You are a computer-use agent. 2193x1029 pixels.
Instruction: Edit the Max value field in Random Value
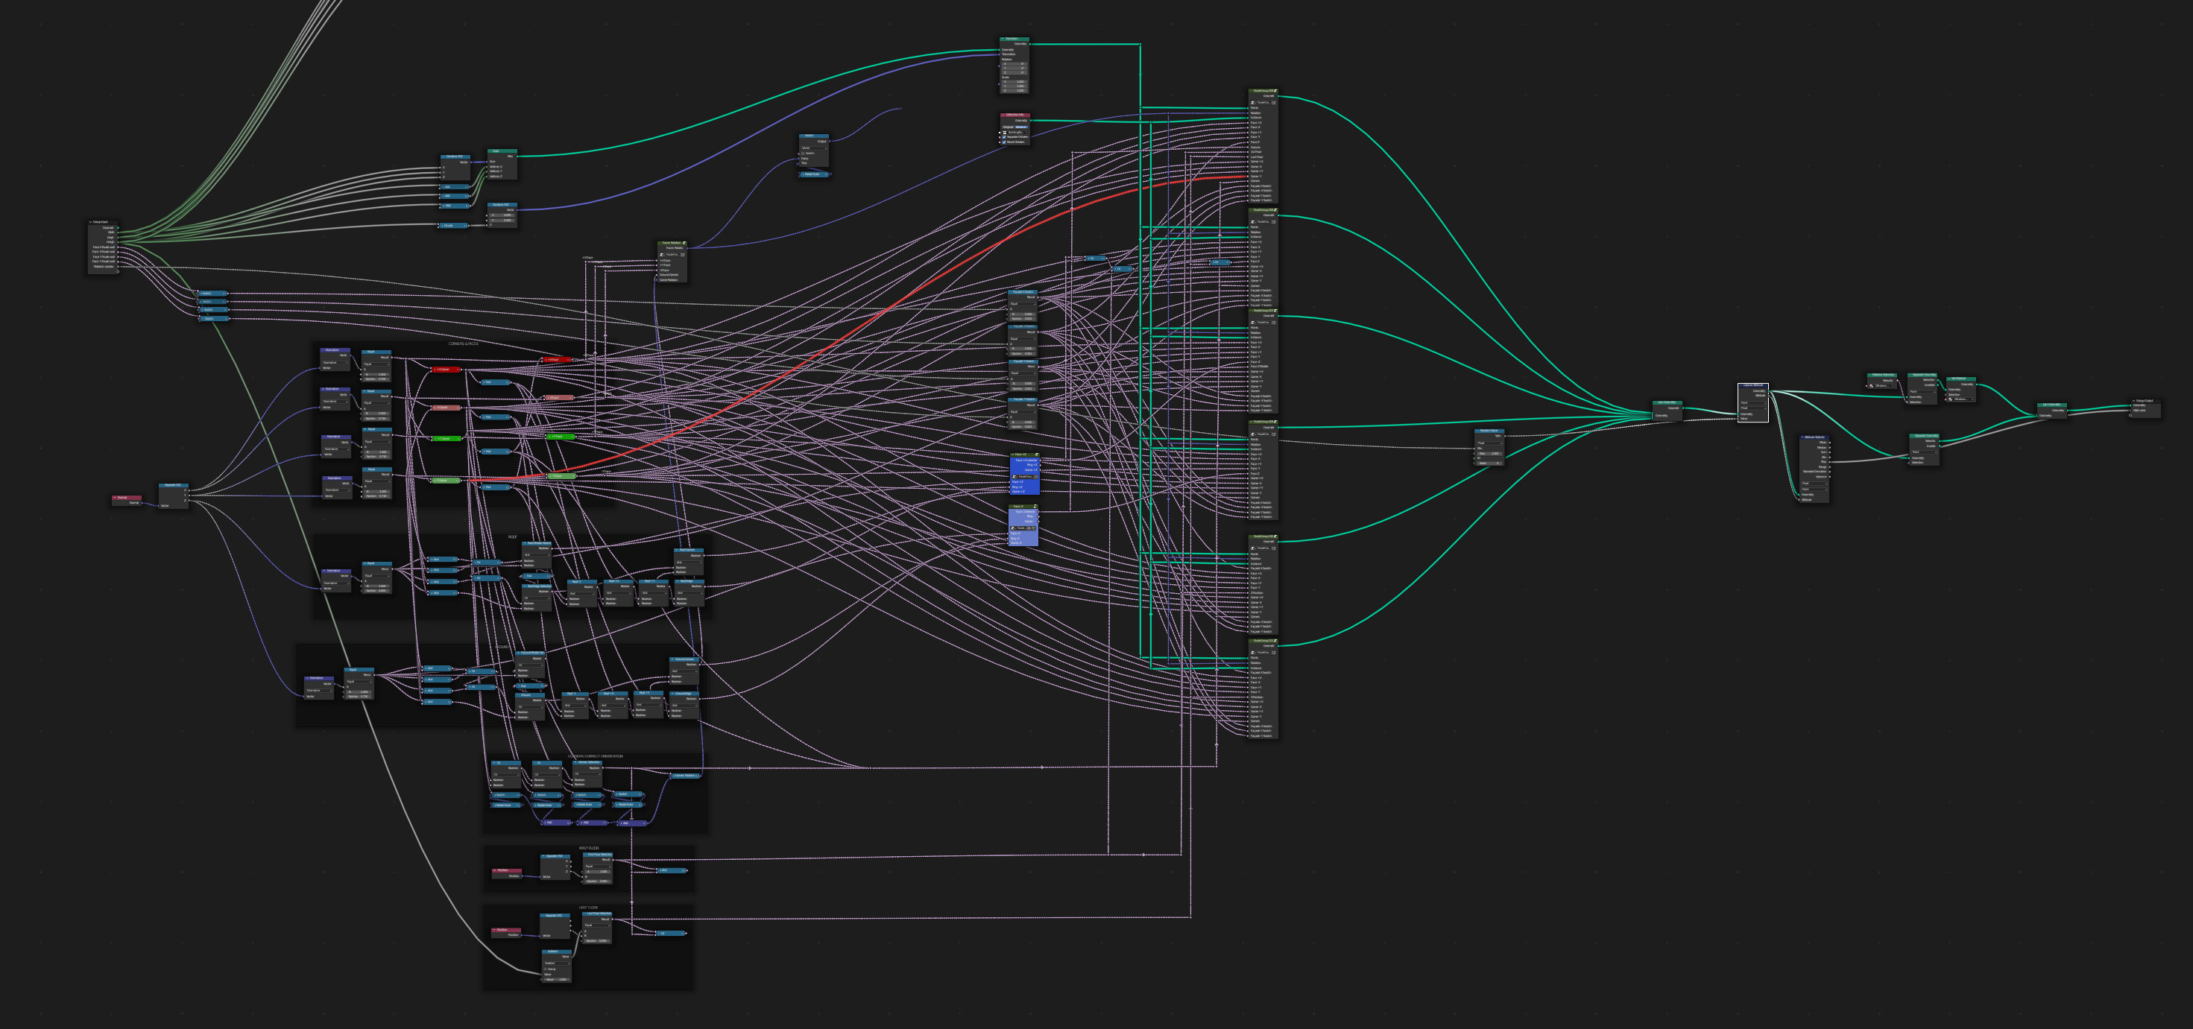click(x=1490, y=454)
